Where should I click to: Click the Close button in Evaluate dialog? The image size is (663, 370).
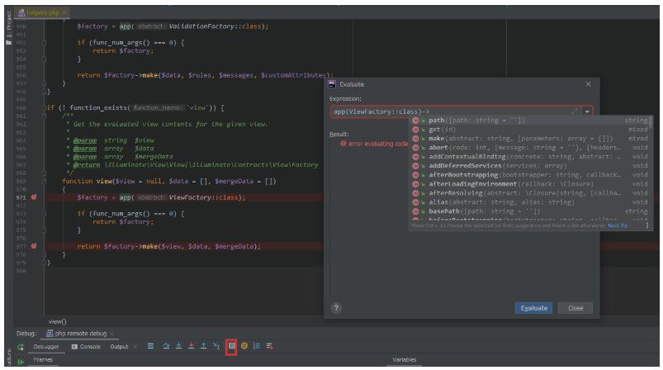tap(575, 308)
